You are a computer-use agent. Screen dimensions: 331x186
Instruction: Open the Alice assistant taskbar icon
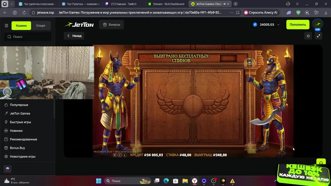pyautogui.click(x=204, y=181)
